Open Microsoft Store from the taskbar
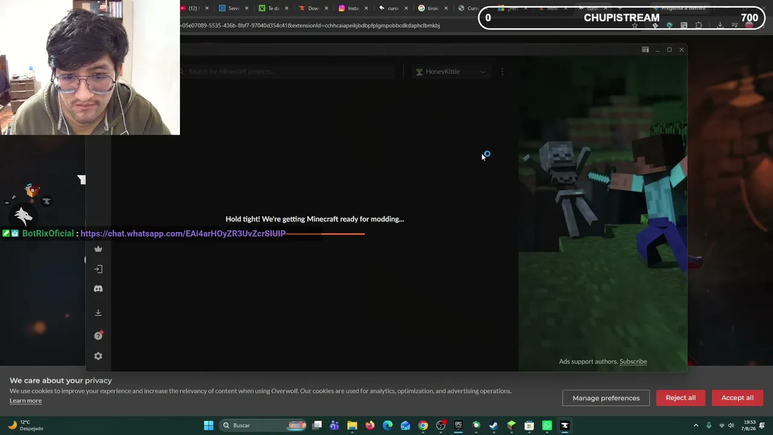 [x=529, y=425]
